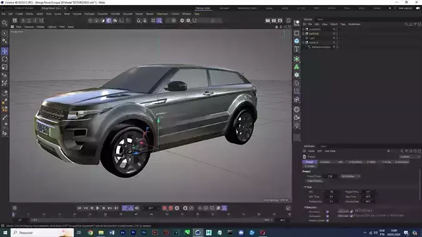Click Render to Picture Viewer icon
This screenshot has height=237, width=422.
click(273, 21)
